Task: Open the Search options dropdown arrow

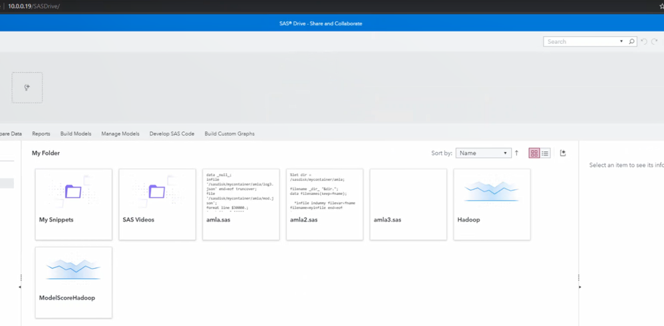Action: click(x=621, y=41)
